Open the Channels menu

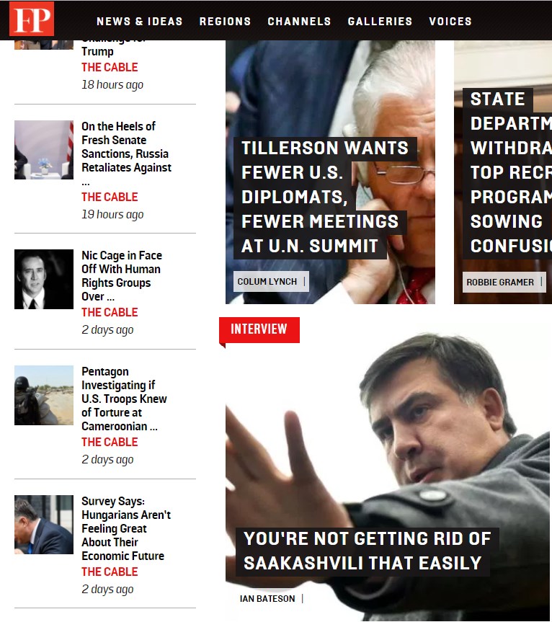pos(299,22)
